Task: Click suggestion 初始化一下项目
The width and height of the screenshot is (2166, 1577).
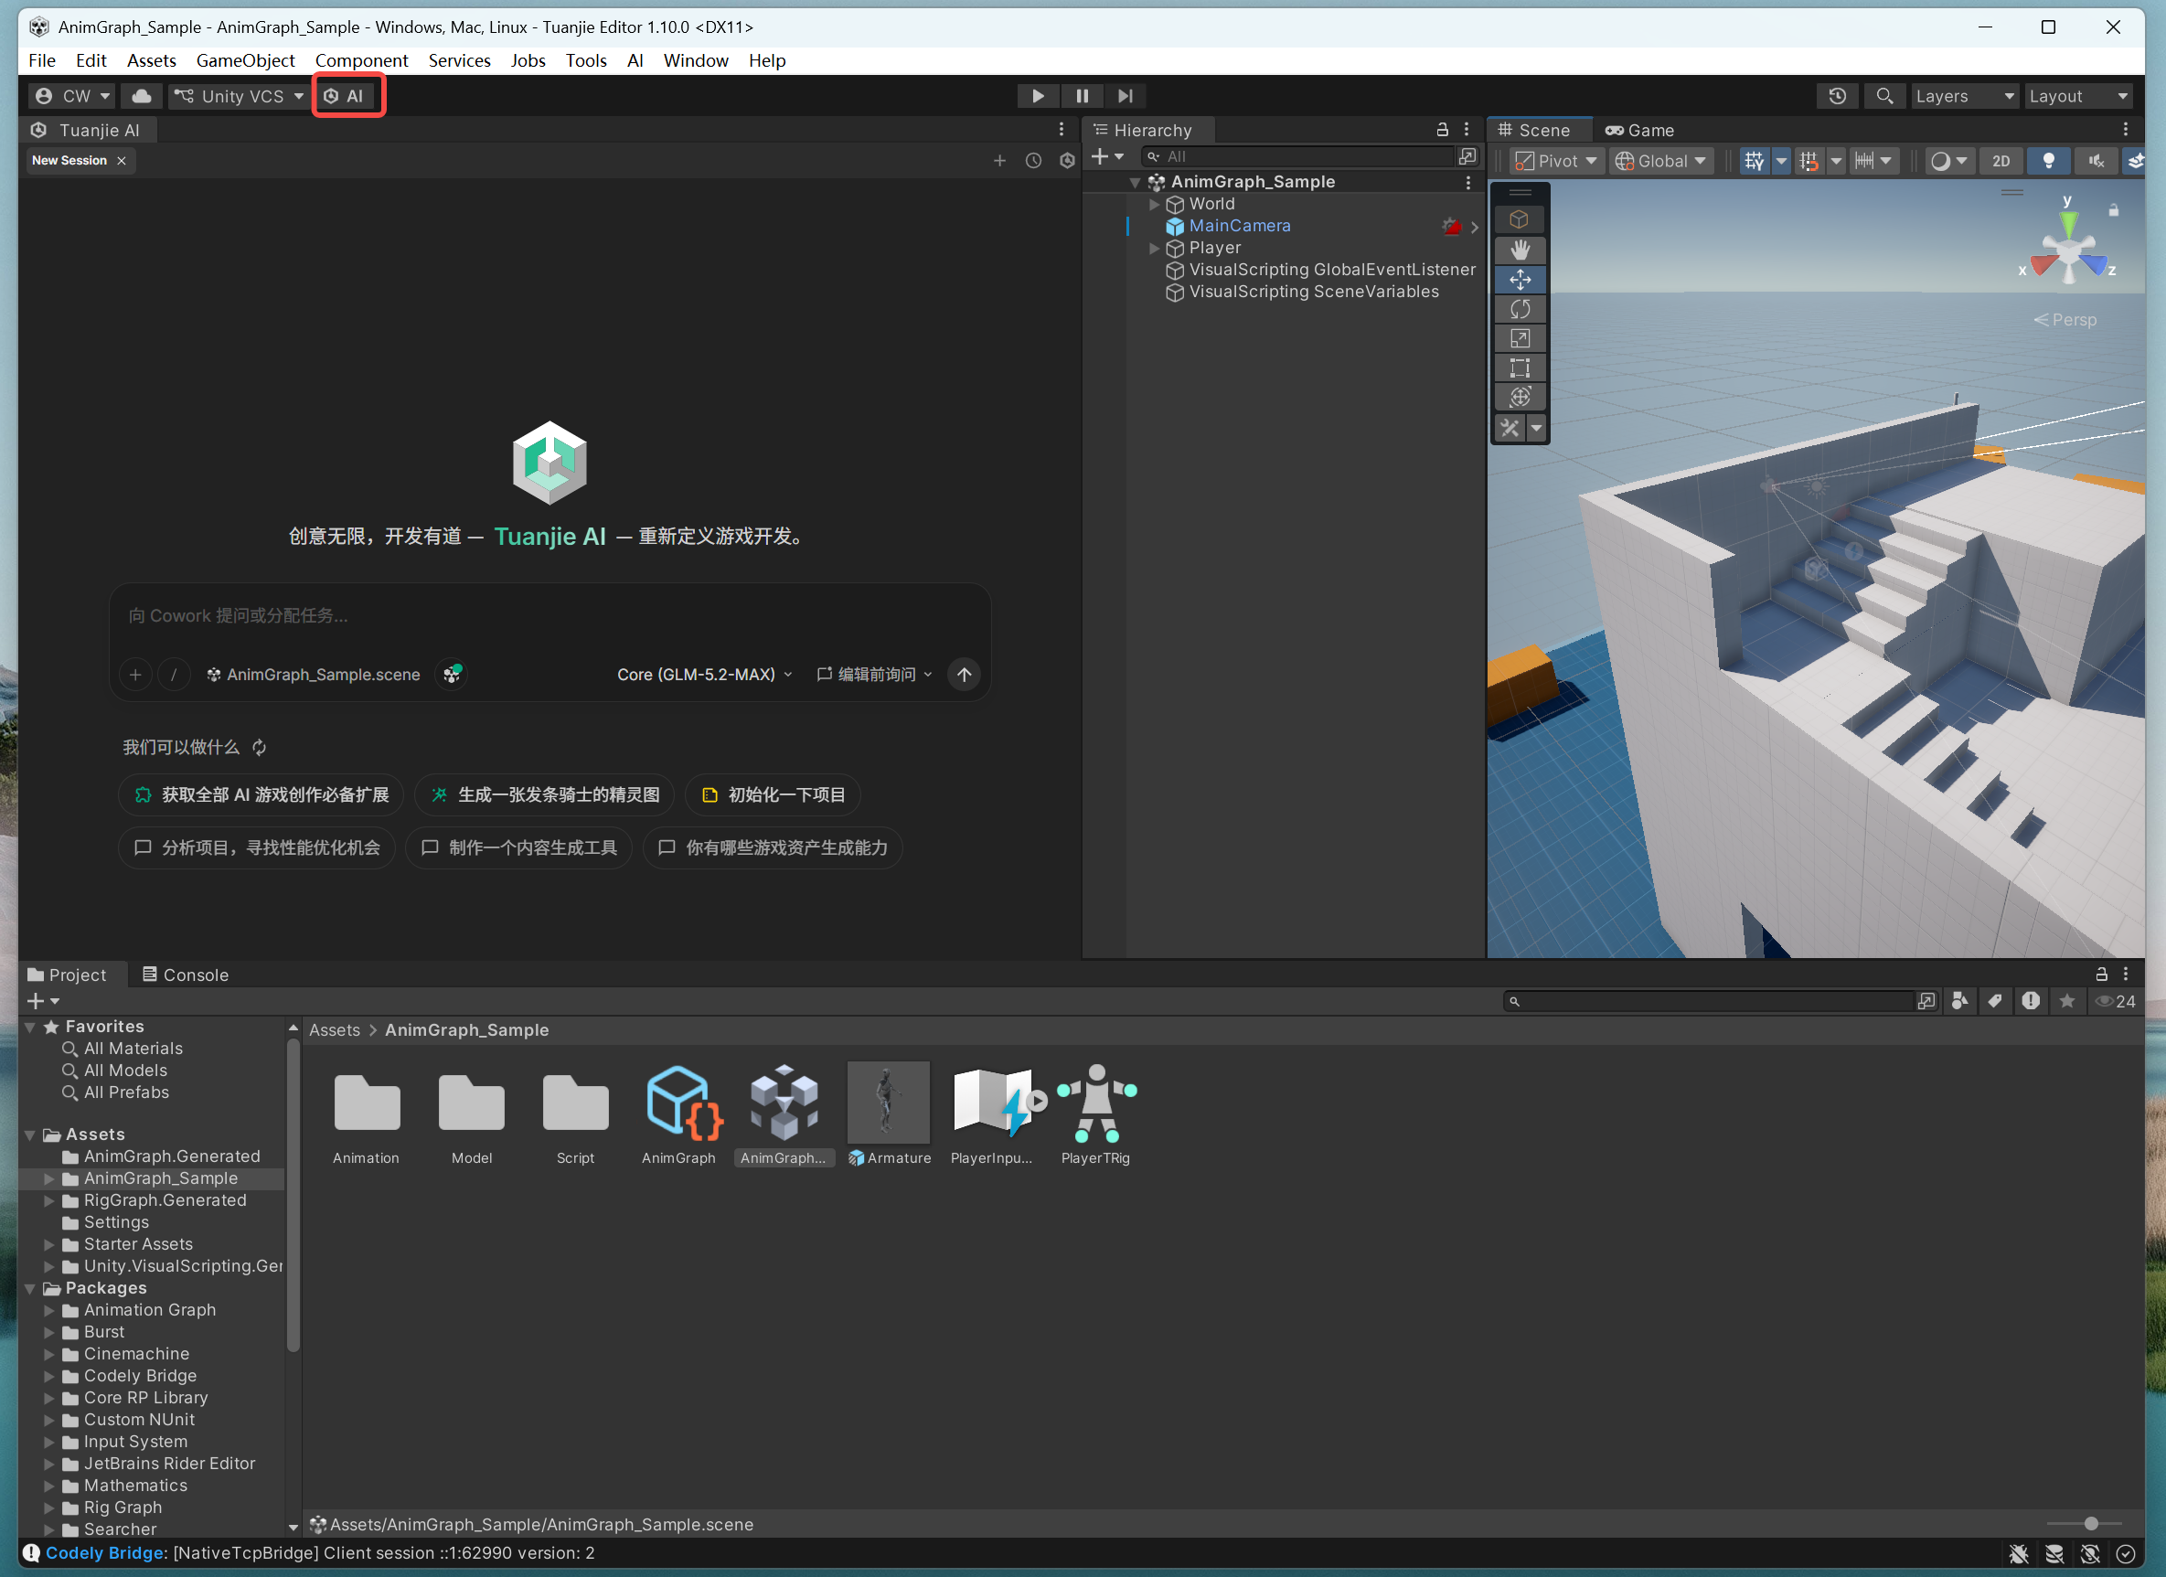Action: pyautogui.click(x=774, y=794)
